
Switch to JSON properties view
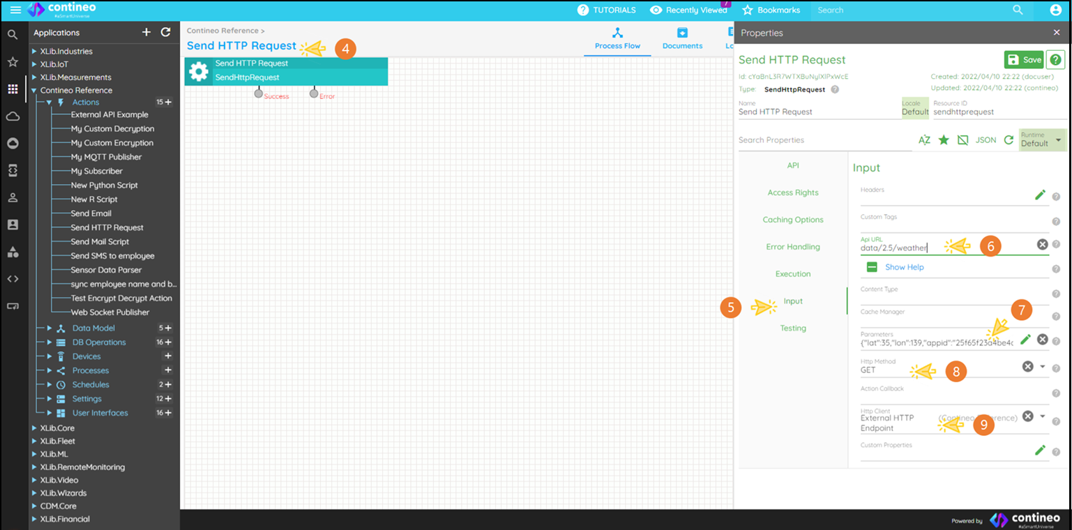click(986, 140)
